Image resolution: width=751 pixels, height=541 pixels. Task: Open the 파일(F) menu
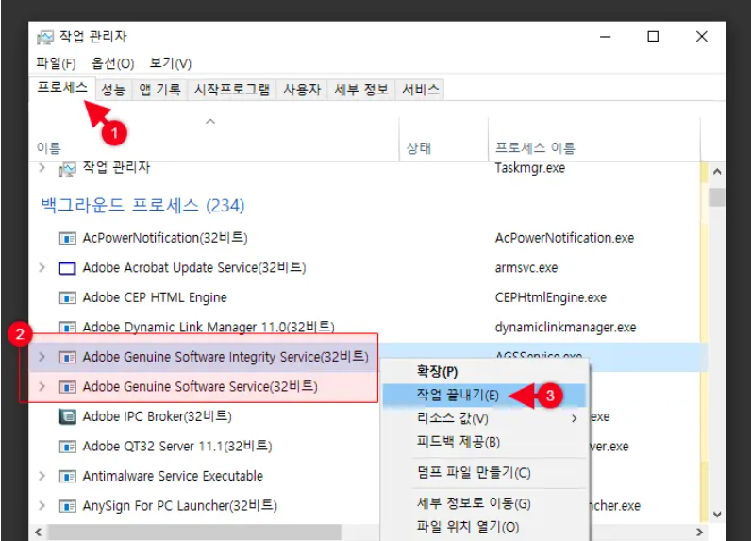tap(56, 63)
